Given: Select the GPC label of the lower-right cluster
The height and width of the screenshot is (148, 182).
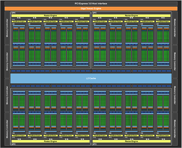Looking at the screenshot, I should [95, 144].
